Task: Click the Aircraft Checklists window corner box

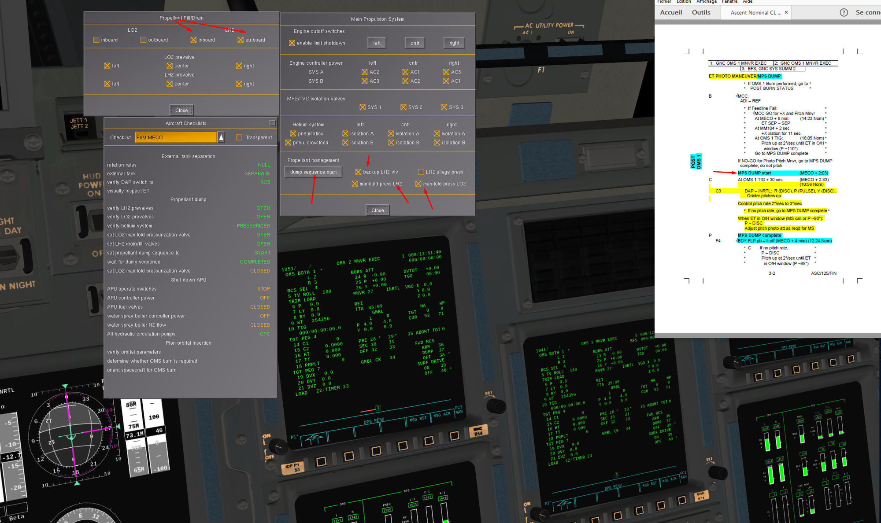Action: point(272,123)
